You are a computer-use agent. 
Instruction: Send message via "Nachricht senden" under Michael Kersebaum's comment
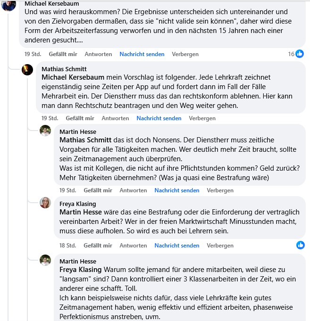[x=142, y=54]
